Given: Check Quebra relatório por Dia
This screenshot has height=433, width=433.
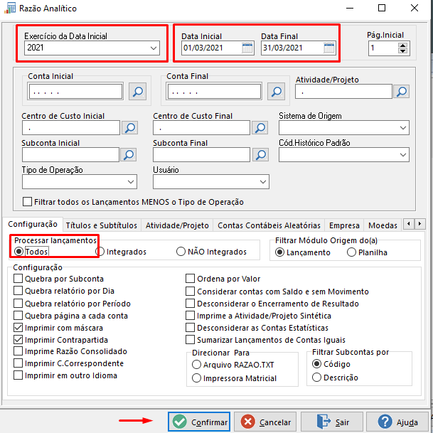Looking at the screenshot, I should click(x=18, y=291).
